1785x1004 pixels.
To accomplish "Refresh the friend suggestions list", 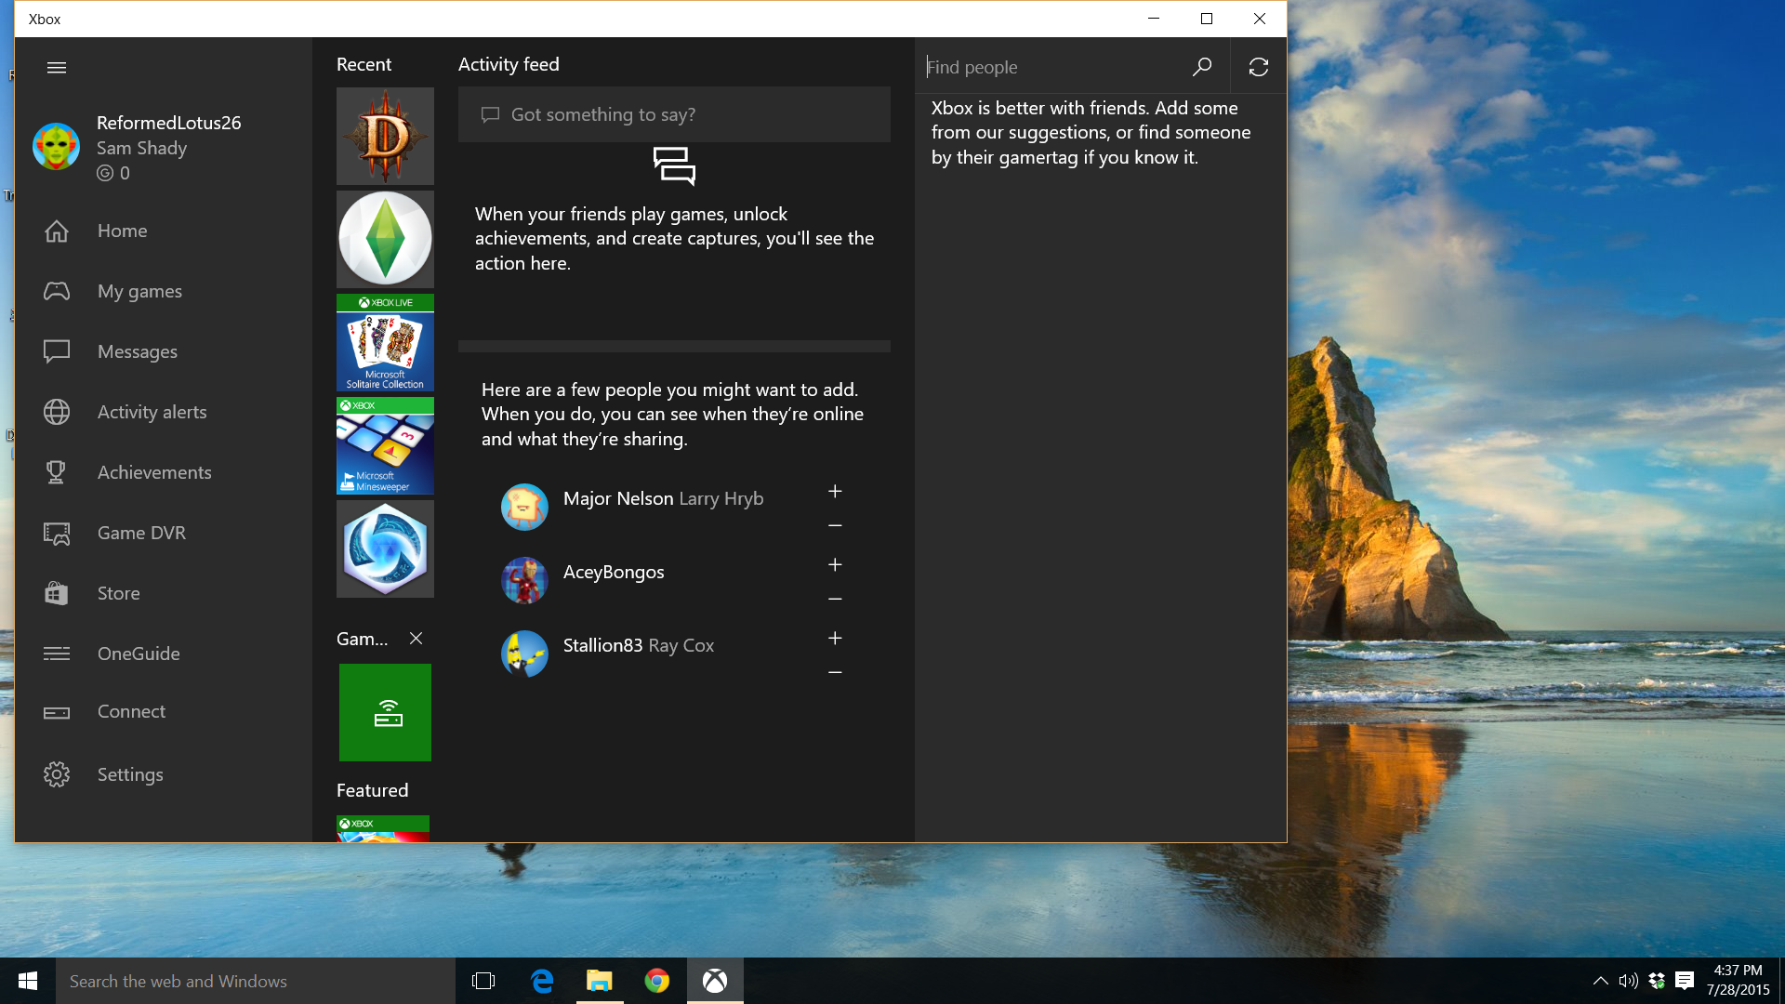I will [x=1259, y=66].
